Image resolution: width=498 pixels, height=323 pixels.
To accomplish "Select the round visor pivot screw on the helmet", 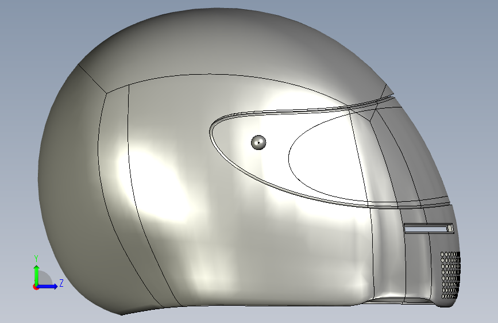I will click(x=258, y=143).
